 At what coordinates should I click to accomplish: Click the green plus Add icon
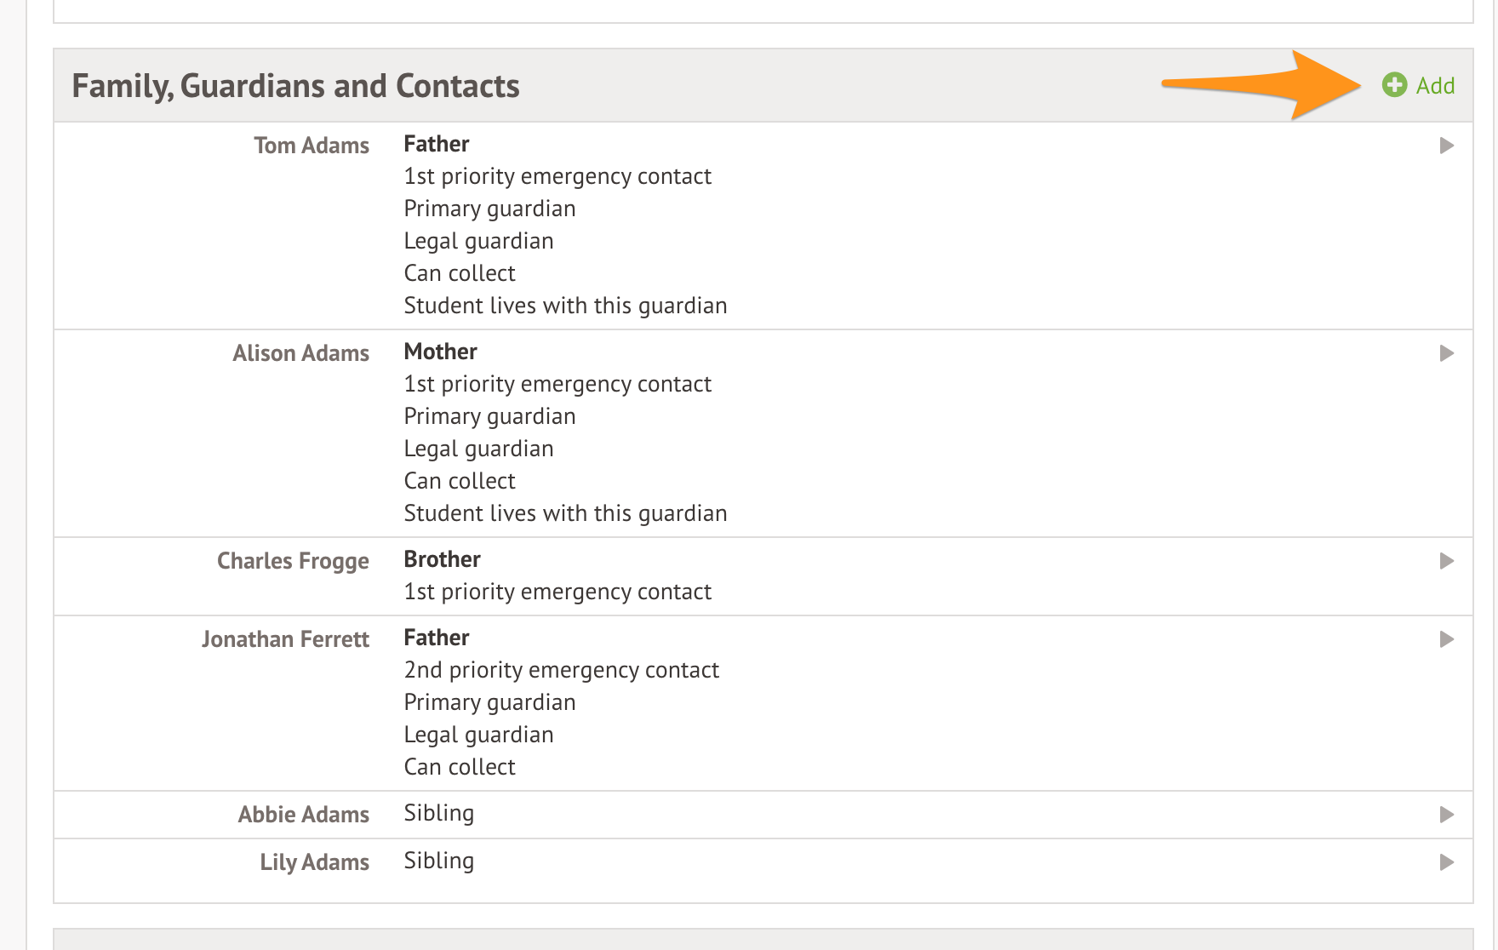[x=1394, y=85]
